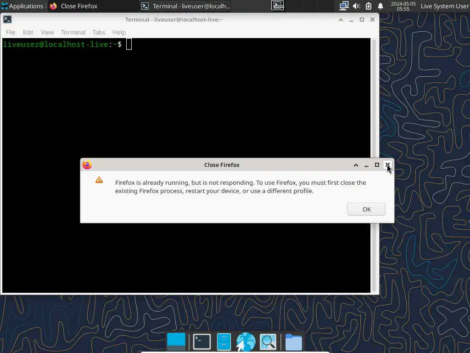This screenshot has width=470, height=353.
Task: Click the workspace switcher icon in top panel
Action: pos(278,6)
